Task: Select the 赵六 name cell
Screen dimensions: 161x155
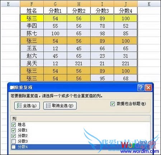Action: 32,56
